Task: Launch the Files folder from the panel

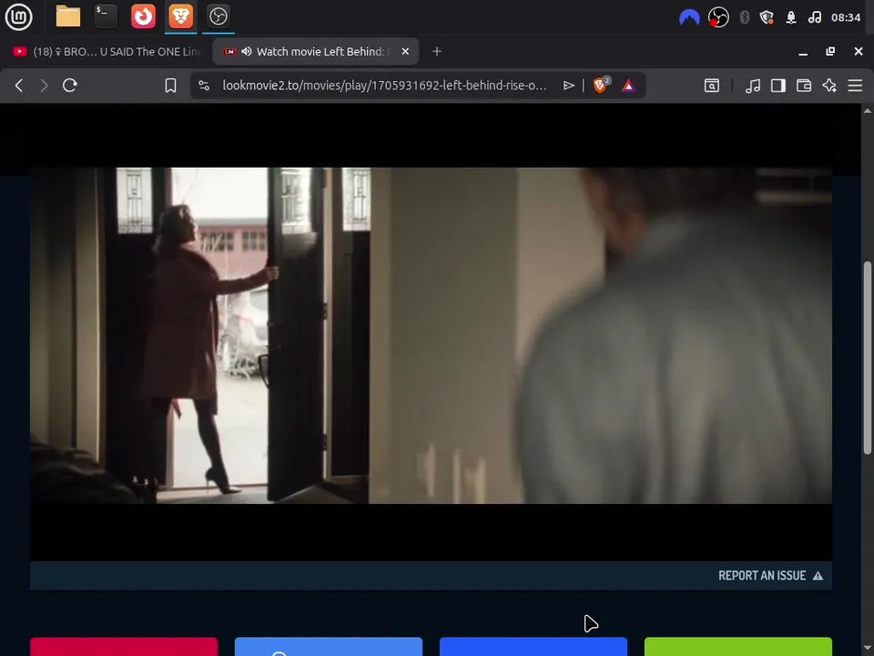Action: tap(68, 16)
